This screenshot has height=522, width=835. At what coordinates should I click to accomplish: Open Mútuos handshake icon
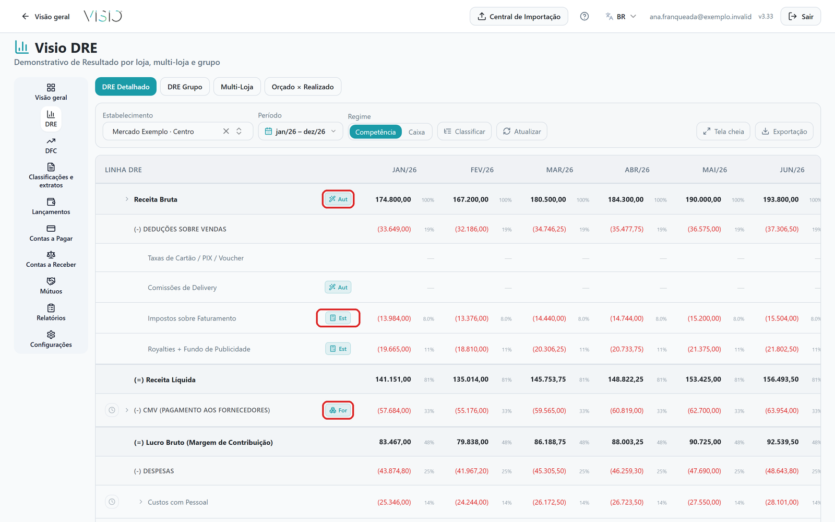pyautogui.click(x=51, y=281)
